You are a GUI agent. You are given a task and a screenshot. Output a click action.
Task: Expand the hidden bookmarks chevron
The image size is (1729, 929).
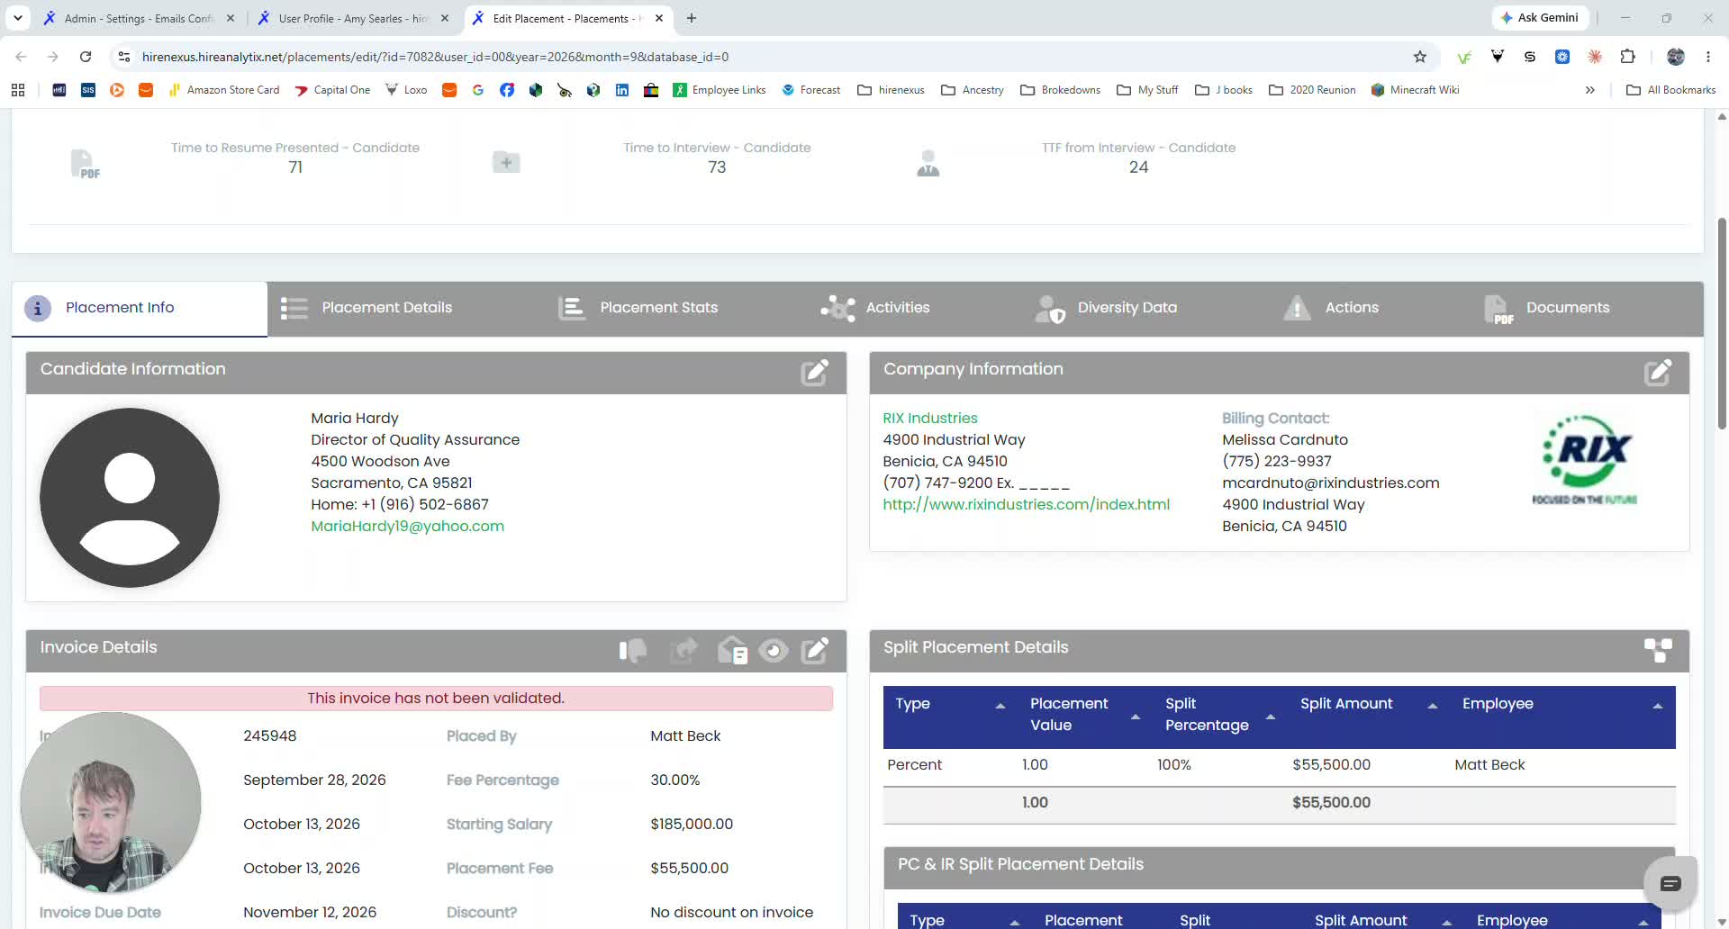[x=1590, y=90]
